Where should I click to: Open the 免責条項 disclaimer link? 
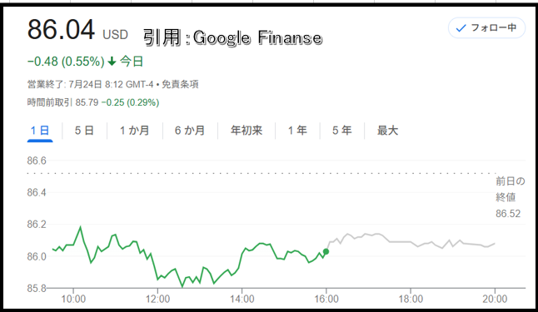180,84
